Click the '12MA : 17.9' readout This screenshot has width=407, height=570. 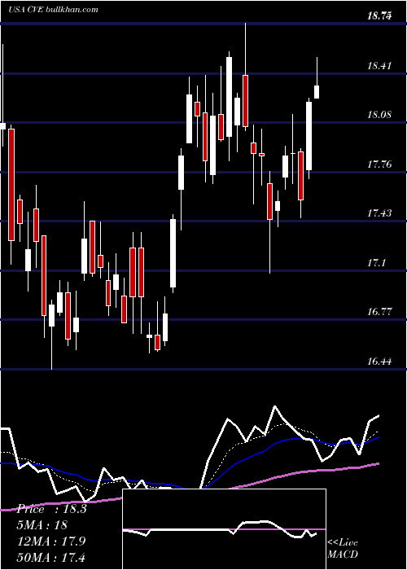coord(50,541)
